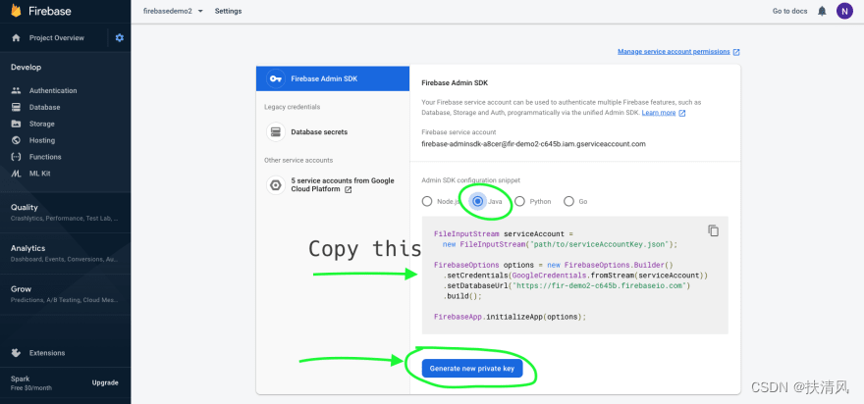Open Database in the sidebar
The width and height of the screenshot is (864, 404).
tap(44, 107)
